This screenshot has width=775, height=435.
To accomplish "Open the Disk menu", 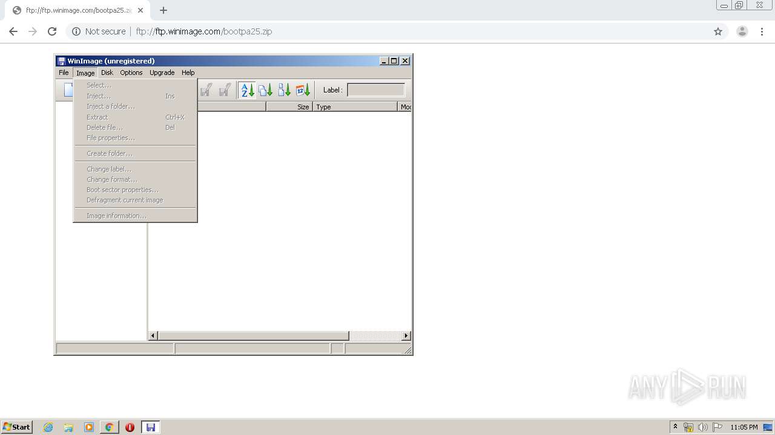I will click(107, 72).
